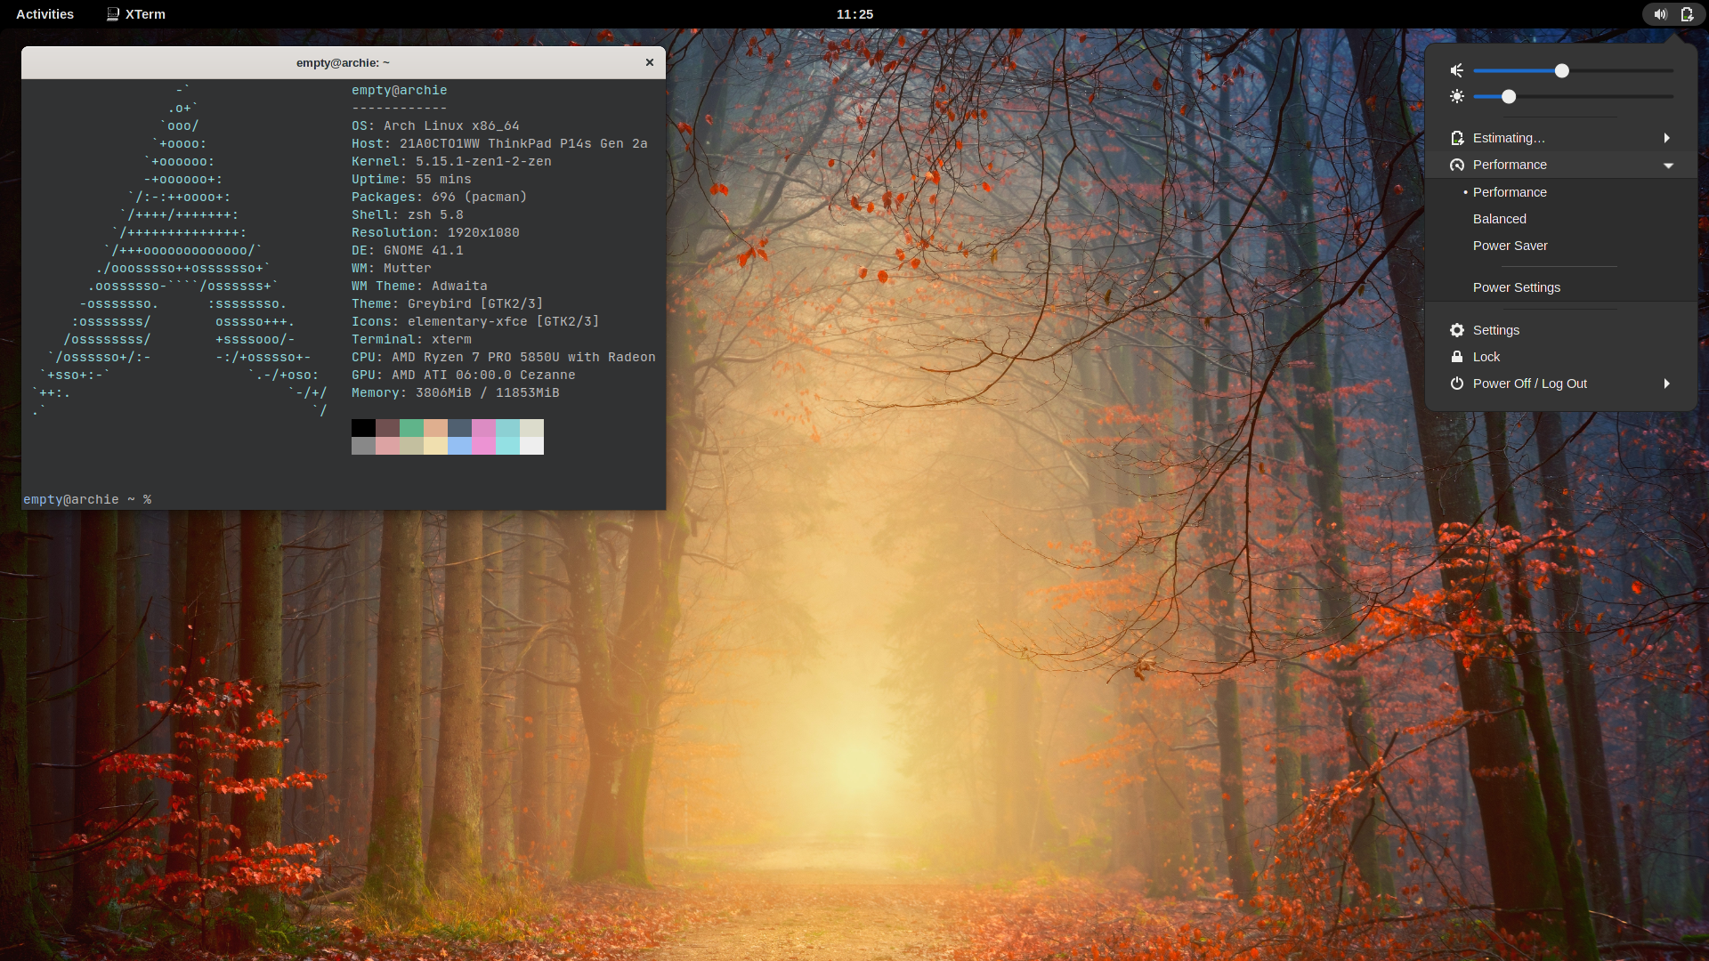Image resolution: width=1709 pixels, height=961 pixels.
Task: Open the XTerm app menu in top bar
Action: 136,14
